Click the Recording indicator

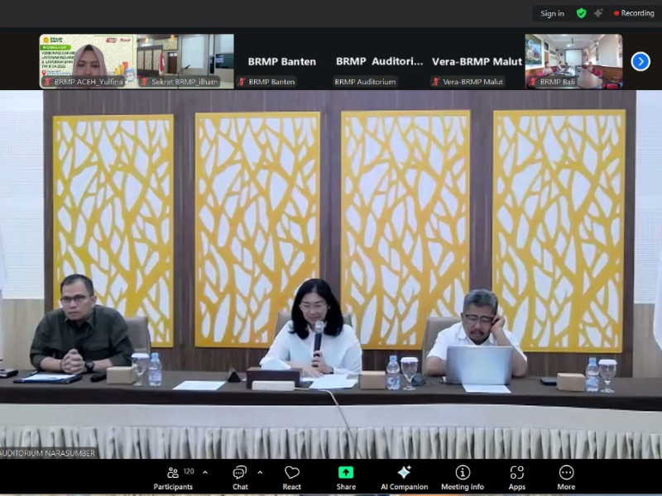(634, 13)
